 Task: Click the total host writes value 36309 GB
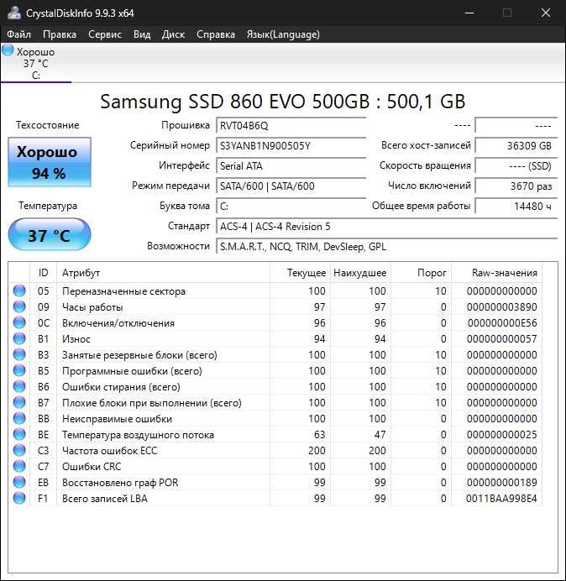coord(516,145)
